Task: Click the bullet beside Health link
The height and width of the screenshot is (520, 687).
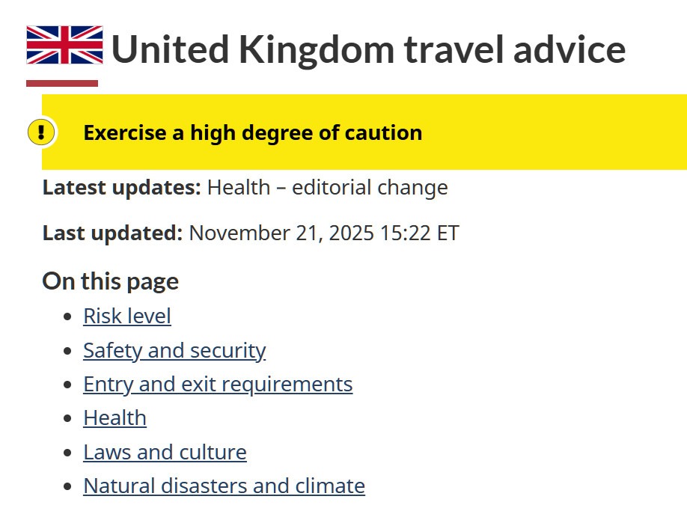Action: [68, 419]
